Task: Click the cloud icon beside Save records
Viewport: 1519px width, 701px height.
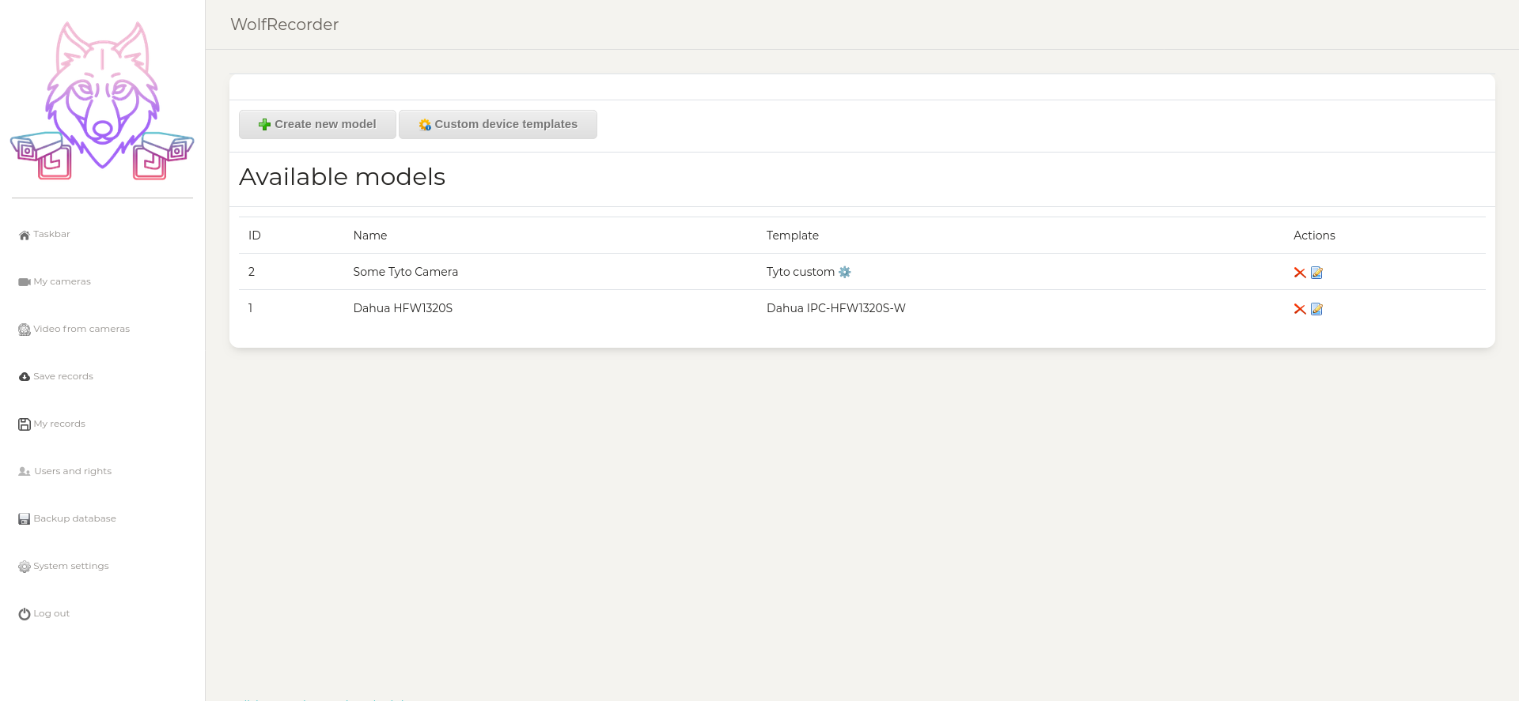Action: (x=25, y=377)
